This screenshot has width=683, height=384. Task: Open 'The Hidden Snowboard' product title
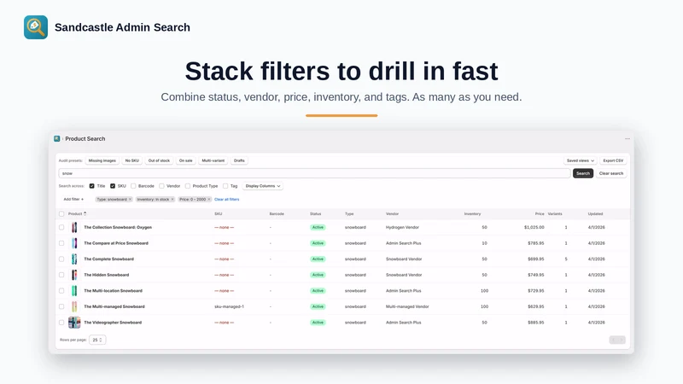pos(106,275)
